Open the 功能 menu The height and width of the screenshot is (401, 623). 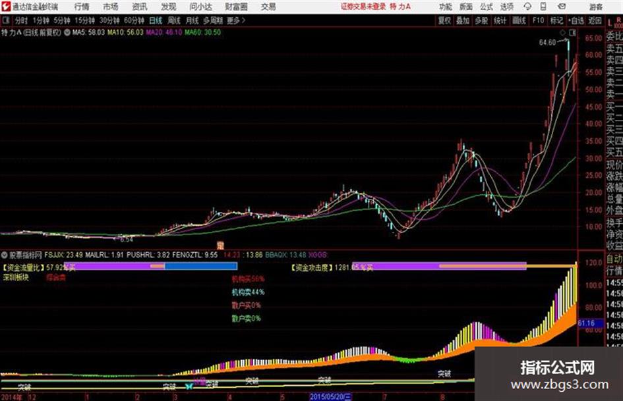pos(446,7)
